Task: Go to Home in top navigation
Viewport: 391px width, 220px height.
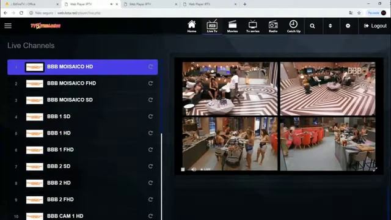Action: 191,26
